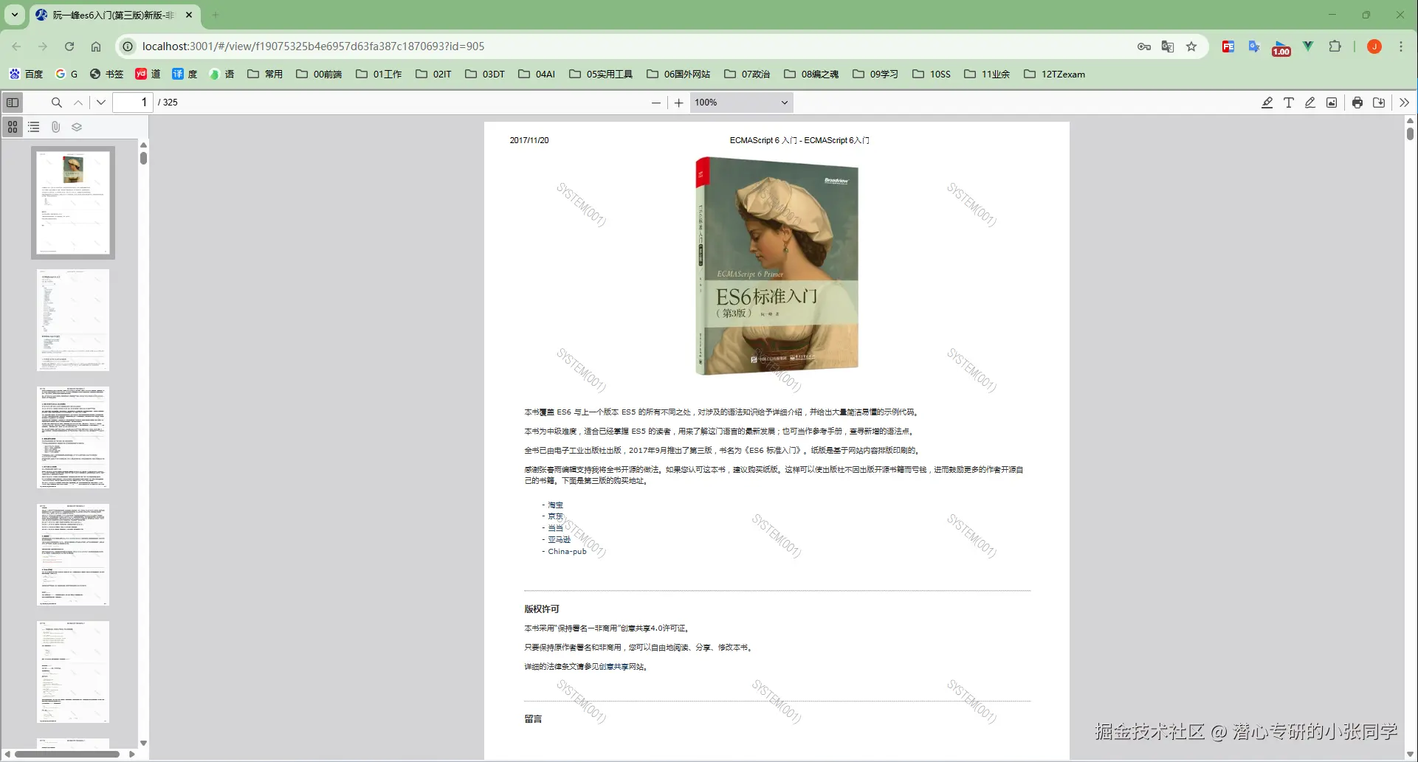Viewport: 1418px width, 762px height.
Task: Reload the browser page
Action: point(69,46)
